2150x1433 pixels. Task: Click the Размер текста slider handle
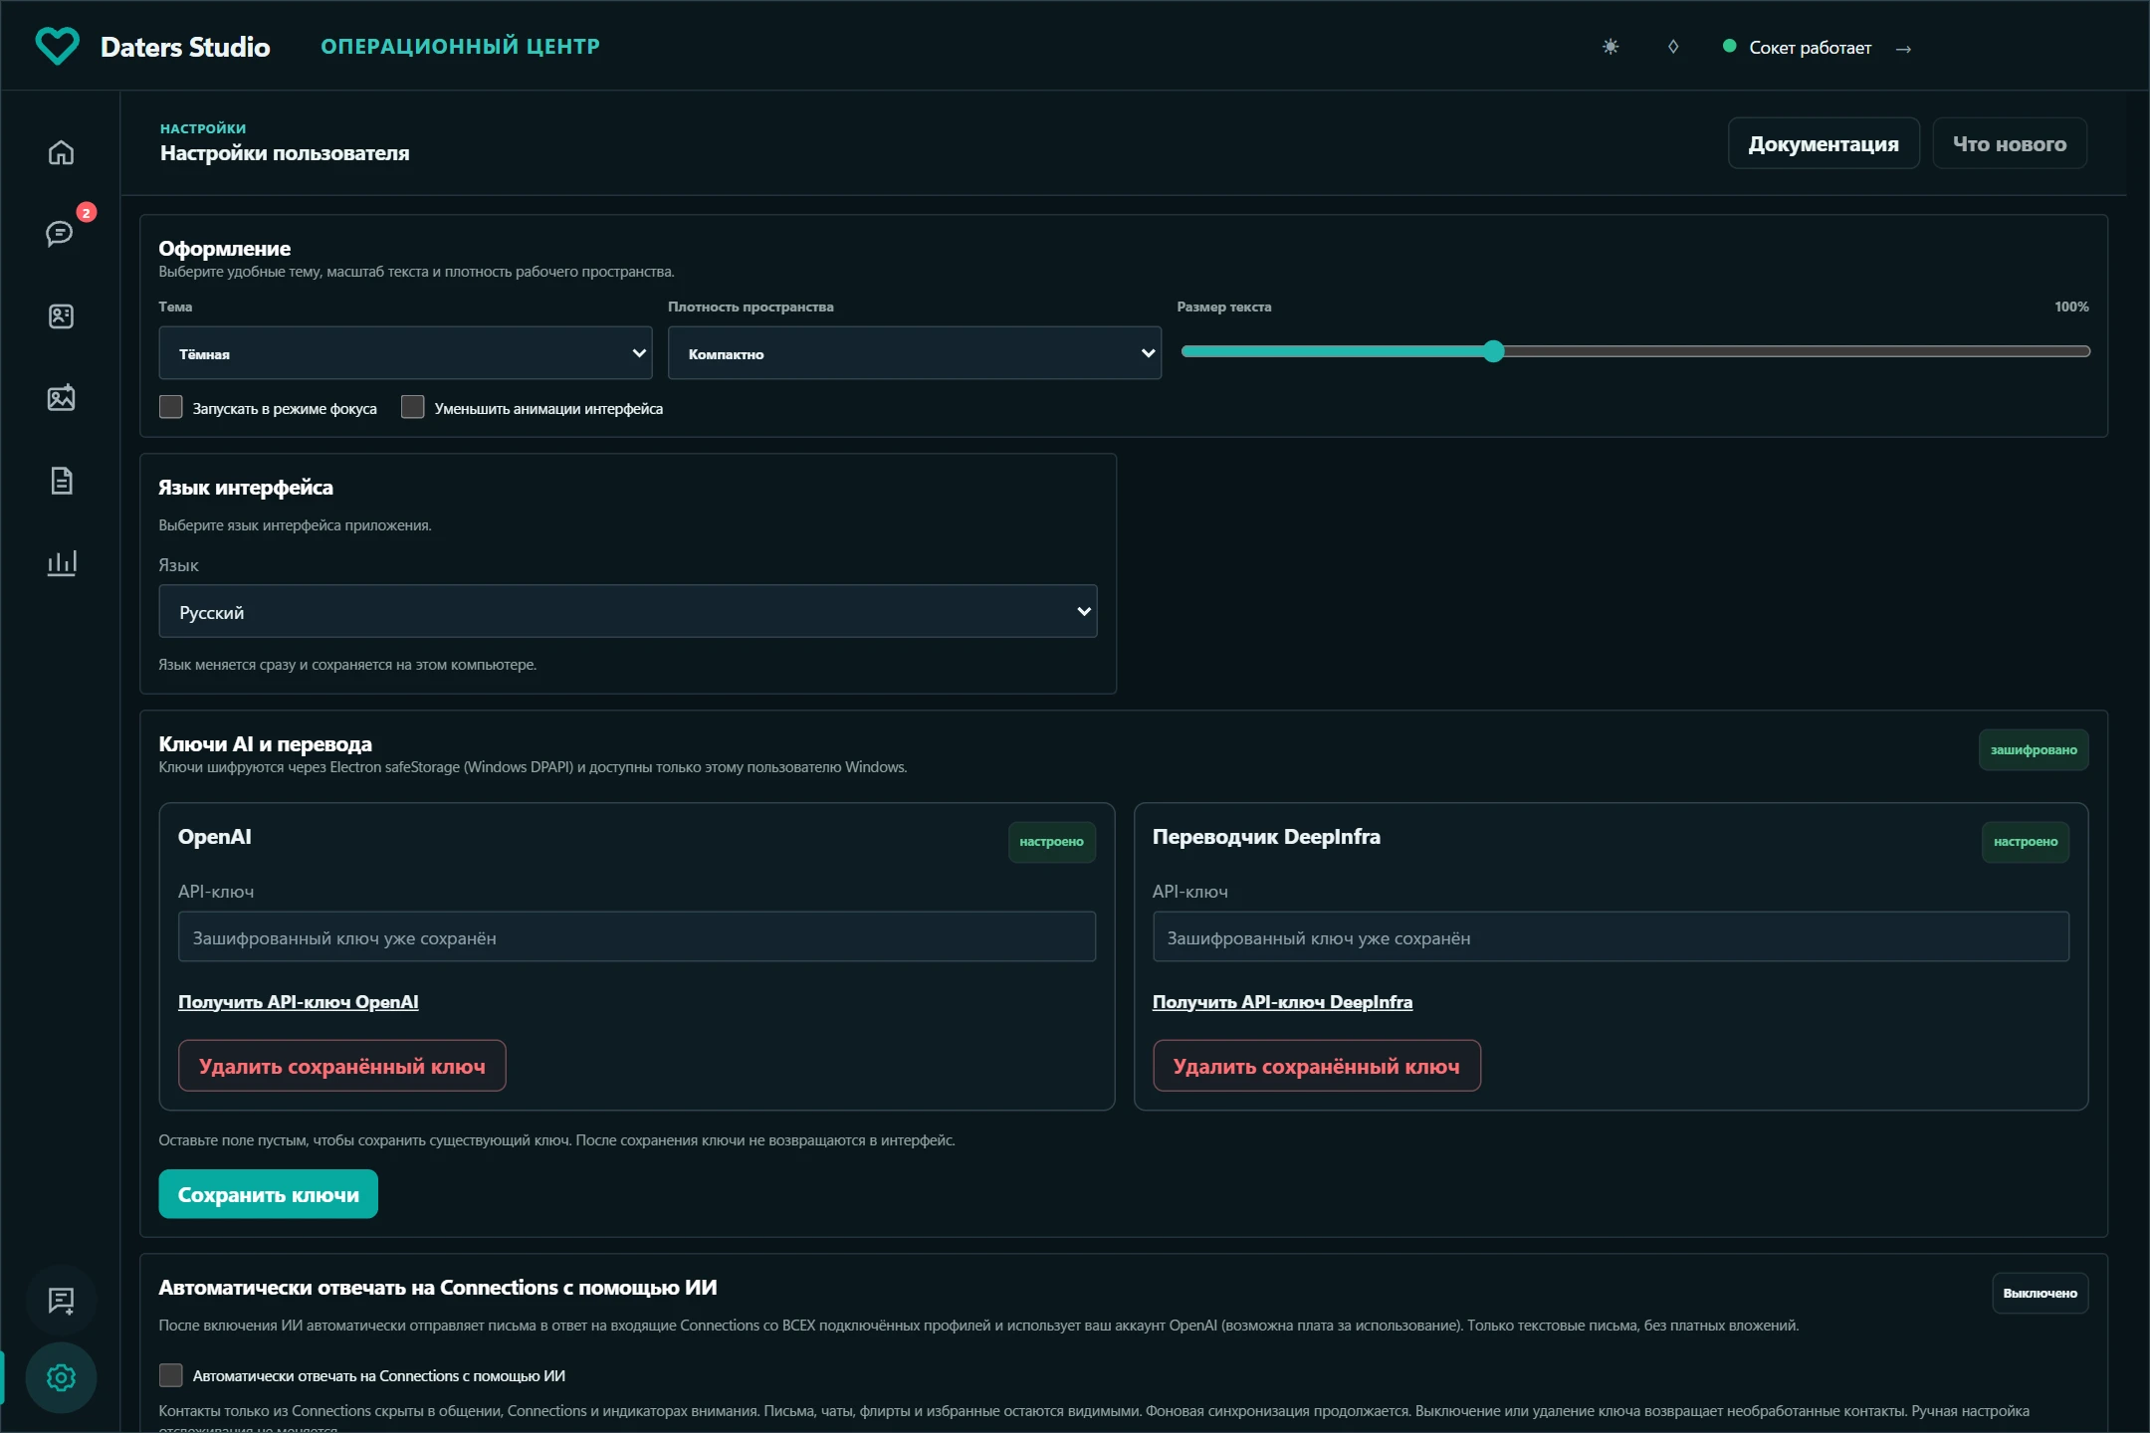pyautogui.click(x=1493, y=351)
